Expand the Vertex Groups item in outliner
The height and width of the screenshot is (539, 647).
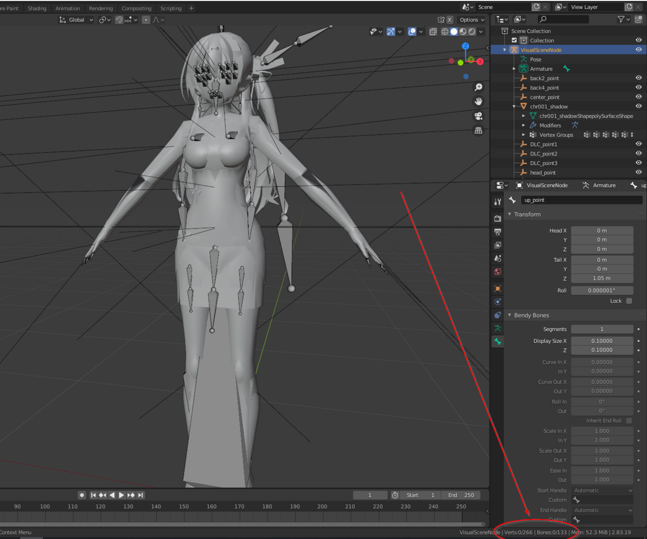tap(523, 135)
